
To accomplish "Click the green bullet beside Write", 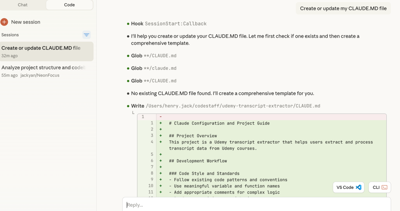I will click(x=128, y=106).
